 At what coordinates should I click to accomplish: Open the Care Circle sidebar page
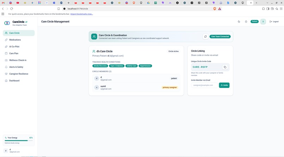click(x=19, y=33)
